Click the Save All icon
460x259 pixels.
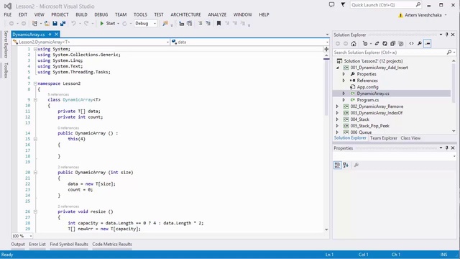click(63, 24)
